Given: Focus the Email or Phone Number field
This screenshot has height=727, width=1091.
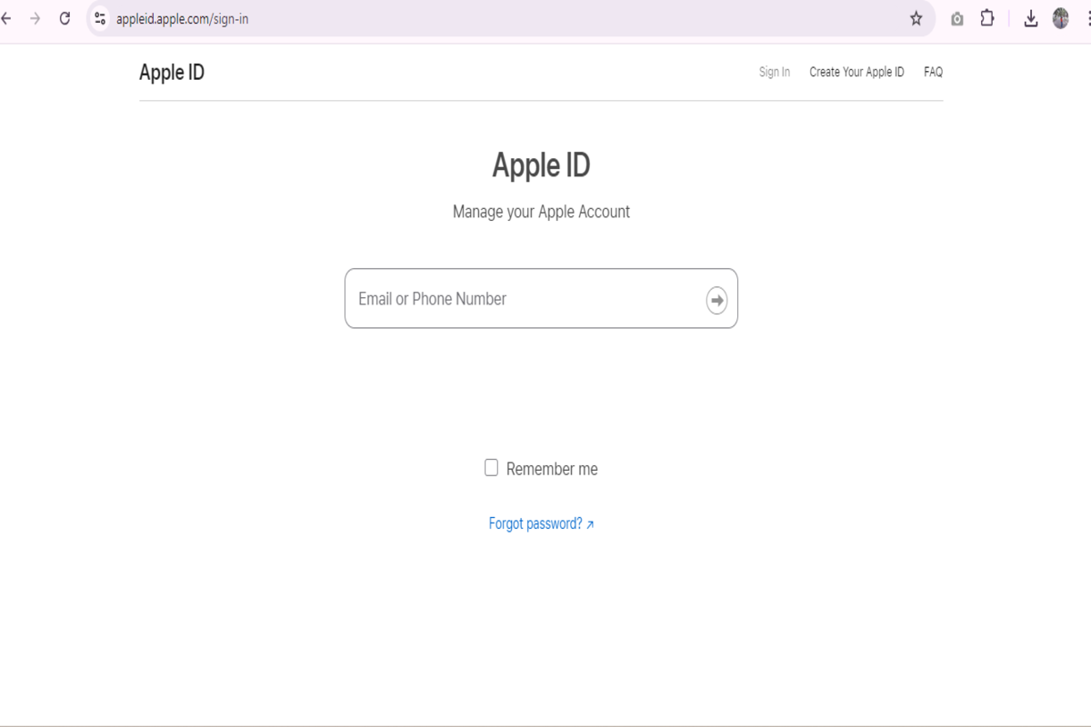Looking at the screenshot, I should pyautogui.click(x=541, y=298).
